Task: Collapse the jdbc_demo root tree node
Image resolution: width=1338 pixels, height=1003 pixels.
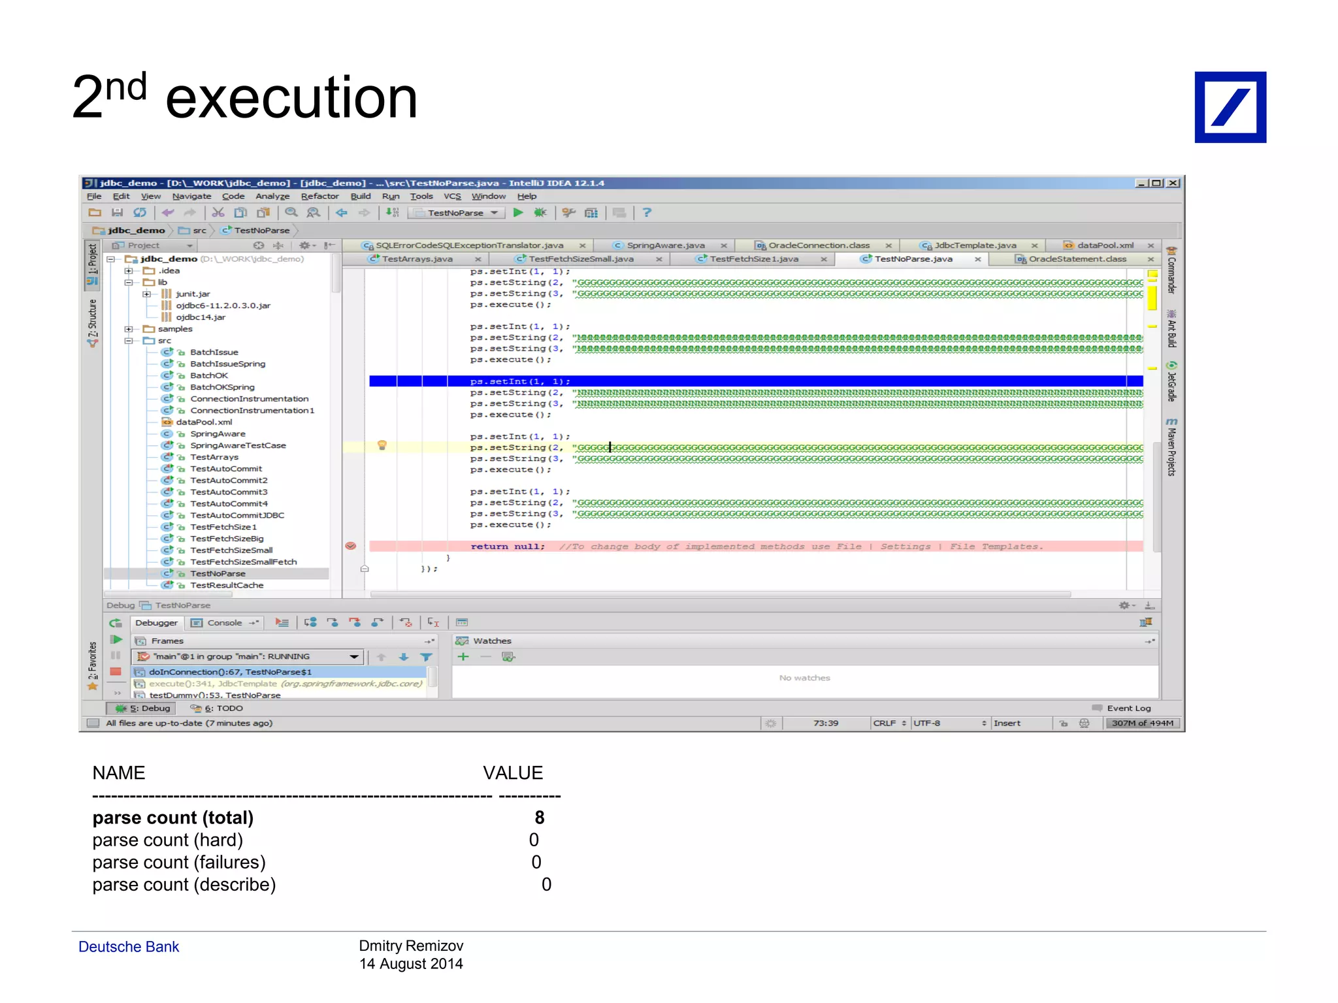Action: pyautogui.click(x=111, y=259)
